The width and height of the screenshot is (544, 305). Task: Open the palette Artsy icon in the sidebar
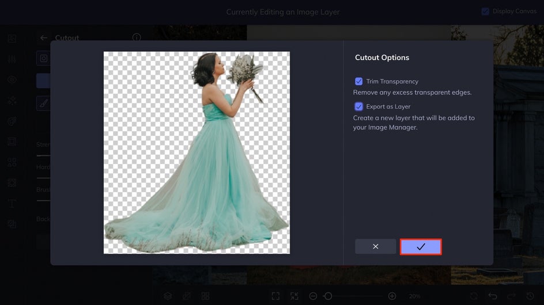(x=12, y=121)
